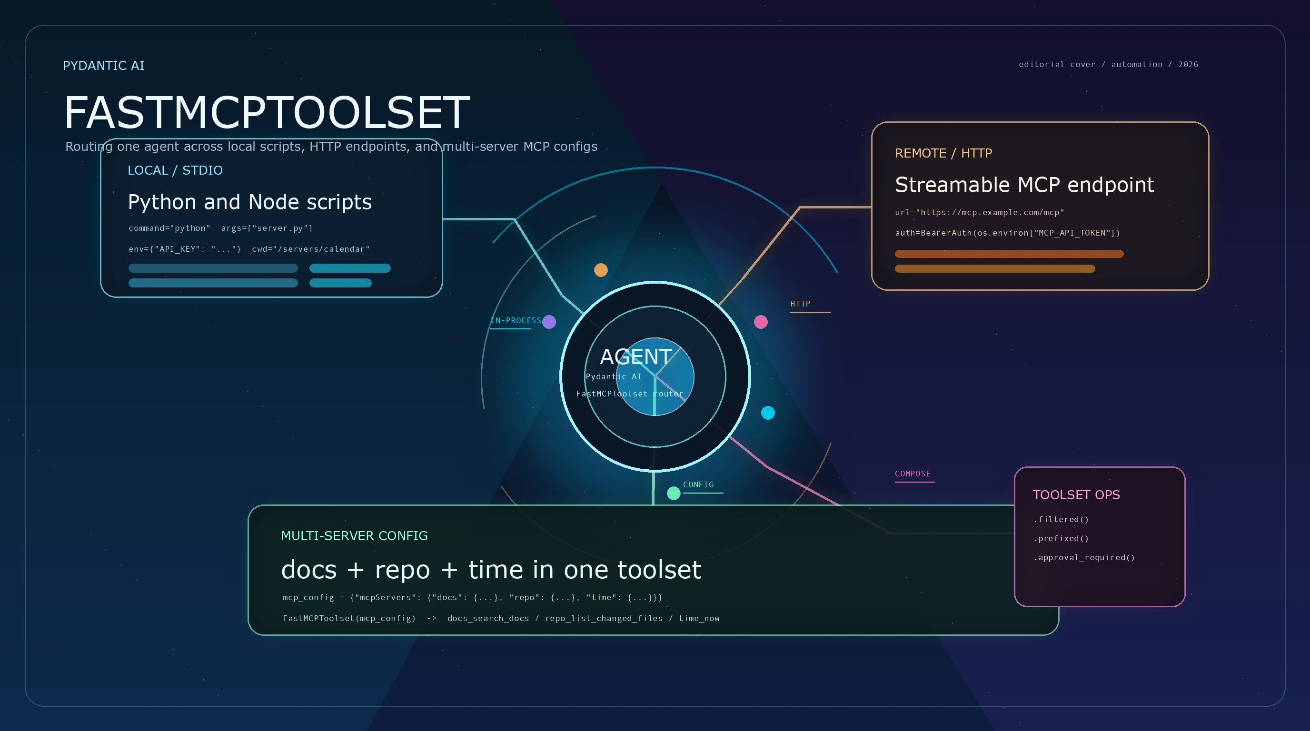Click the pink dot near the HTTP label
Screen dimensions: 1310x731
coord(760,322)
